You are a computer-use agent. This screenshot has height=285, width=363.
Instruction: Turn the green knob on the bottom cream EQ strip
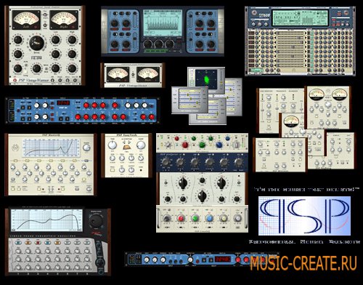(x=195, y=218)
